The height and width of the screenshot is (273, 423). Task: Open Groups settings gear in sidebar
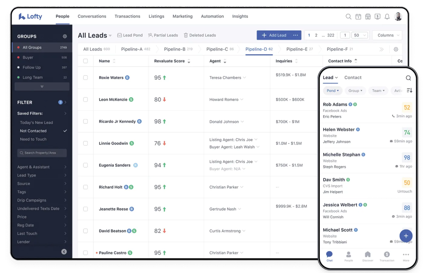click(65, 36)
